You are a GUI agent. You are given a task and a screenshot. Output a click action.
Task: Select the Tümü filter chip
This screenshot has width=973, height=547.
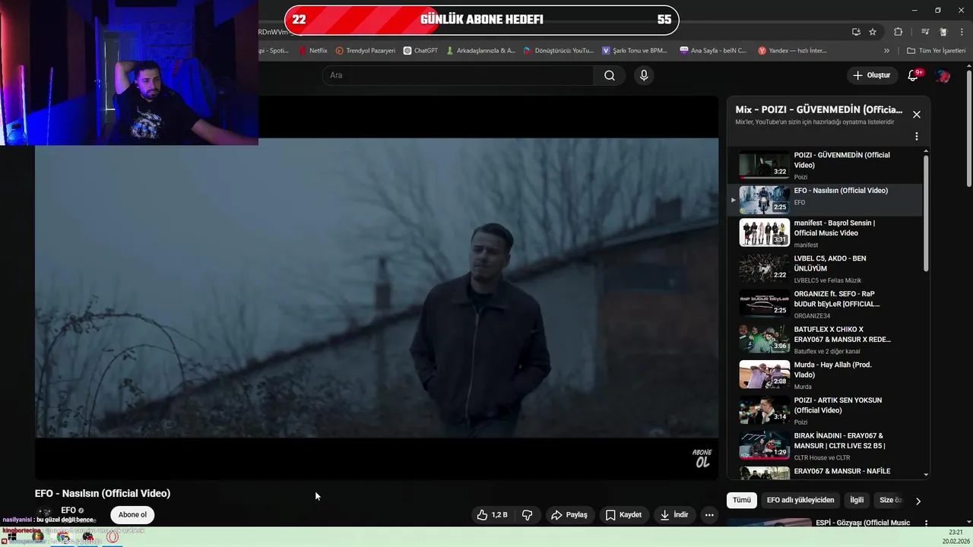click(742, 500)
